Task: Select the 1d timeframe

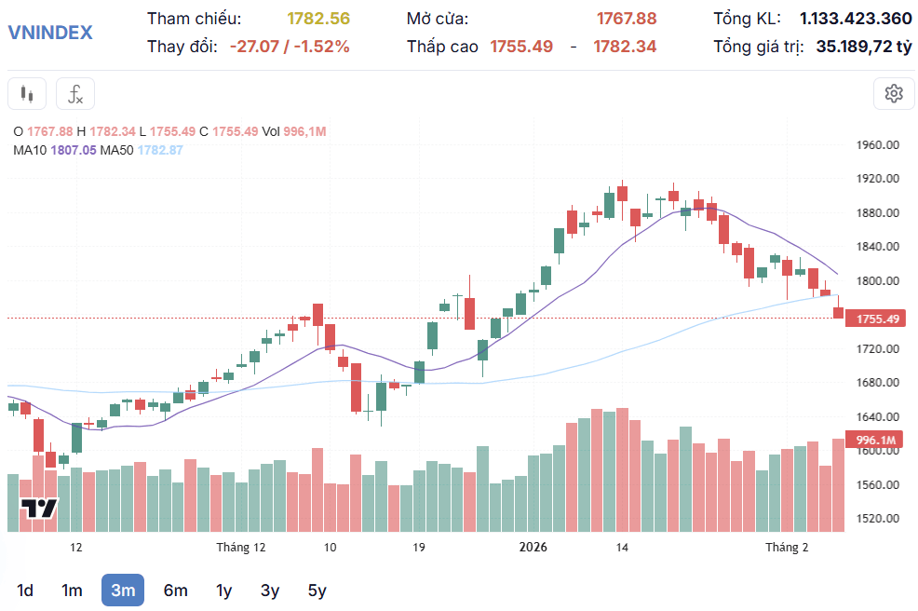Action: [x=24, y=590]
